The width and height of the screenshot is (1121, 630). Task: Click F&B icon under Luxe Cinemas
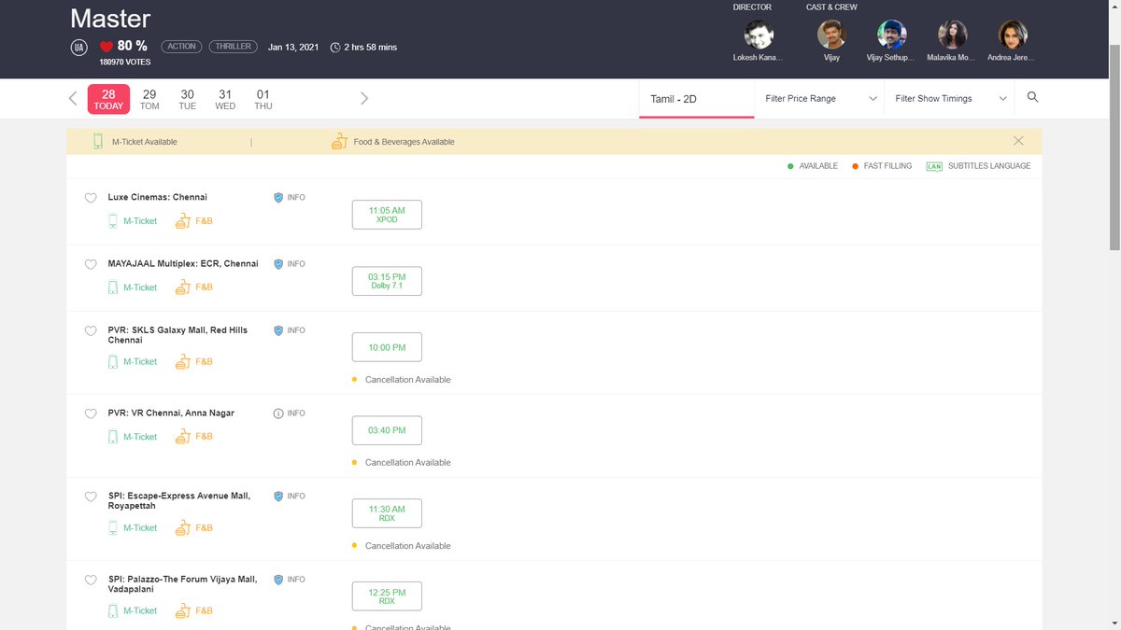point(182,221)
